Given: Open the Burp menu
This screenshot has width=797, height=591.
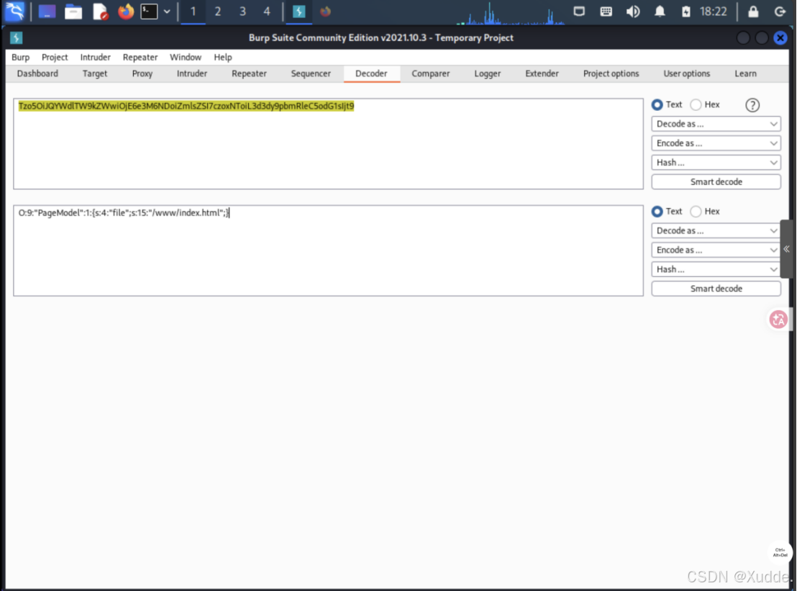Looking at the screenshot, I should pos(20,57).
